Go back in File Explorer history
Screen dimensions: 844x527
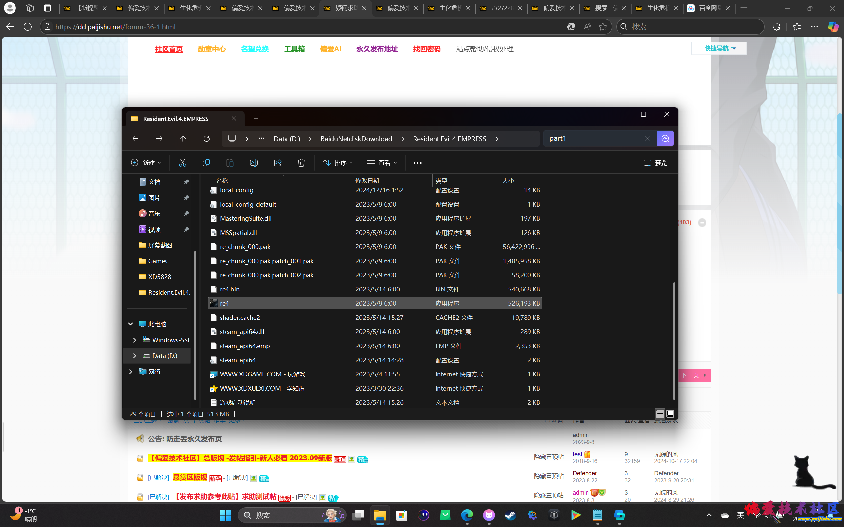(x=135, y=139)
